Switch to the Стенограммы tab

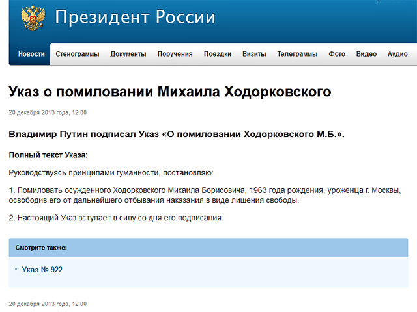point(78,54)
